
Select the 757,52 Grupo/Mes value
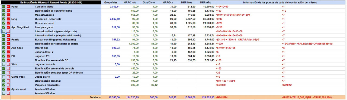[x=111, y=40]
